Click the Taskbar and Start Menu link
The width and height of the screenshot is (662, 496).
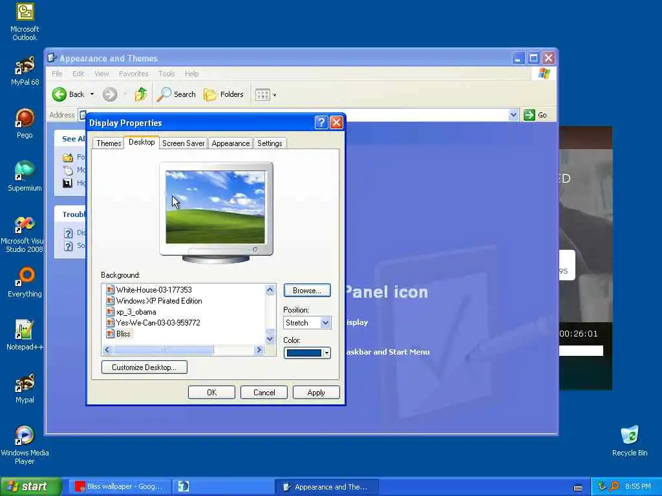tap(388, 352)
